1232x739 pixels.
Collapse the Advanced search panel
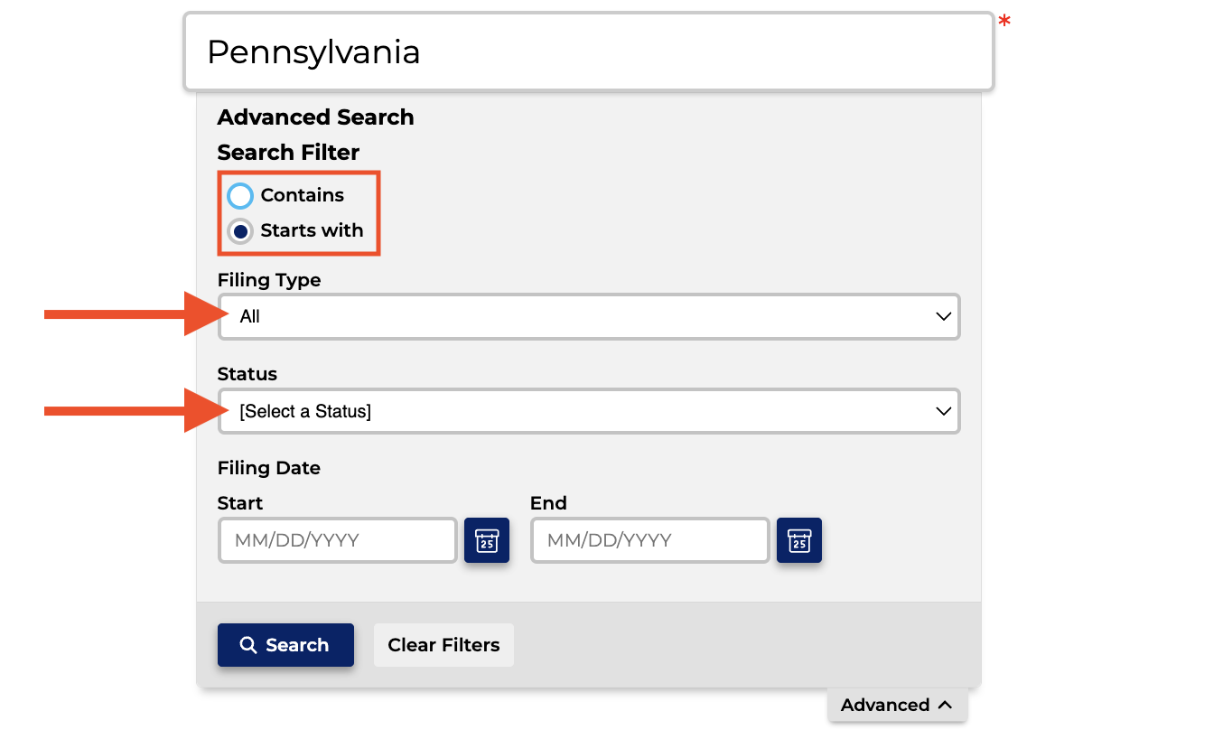coord(897,705)
